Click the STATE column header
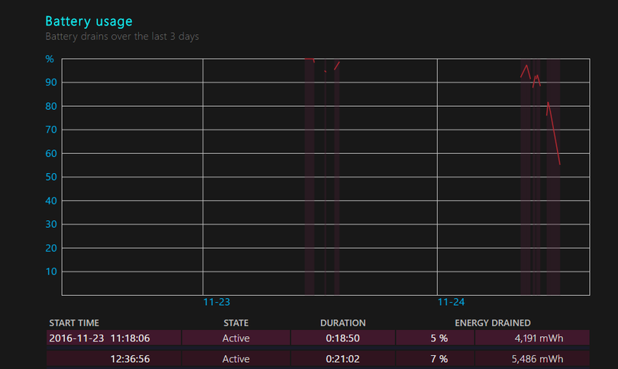 tap(236, 323)
